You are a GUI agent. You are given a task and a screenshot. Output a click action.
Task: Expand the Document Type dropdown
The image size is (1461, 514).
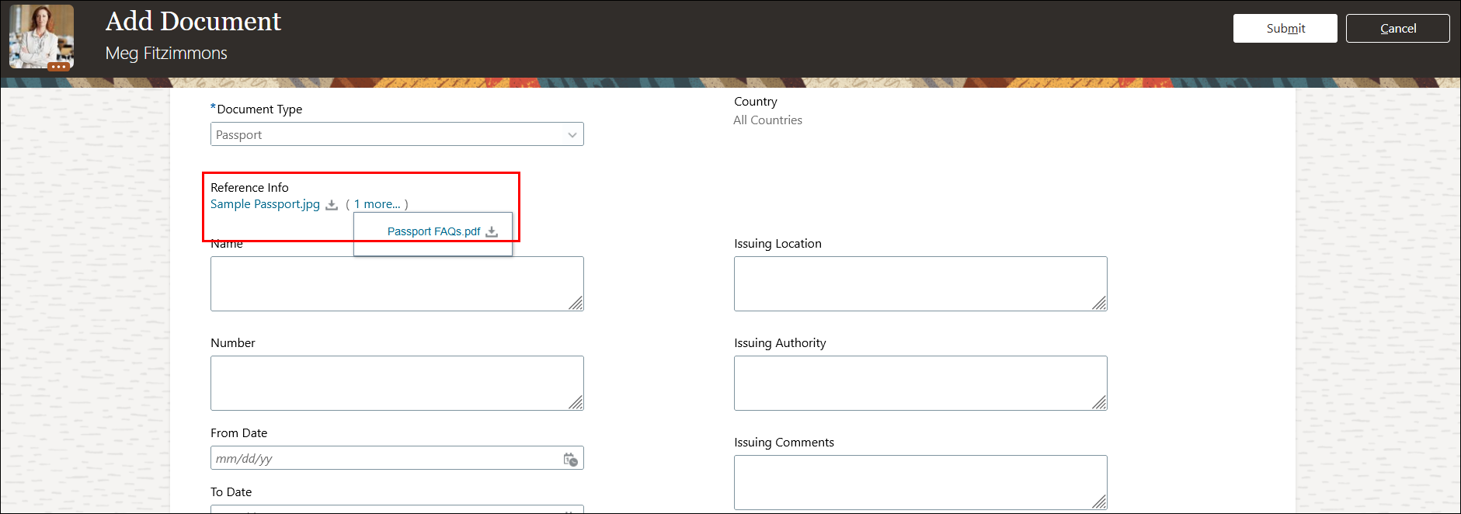point(572,135)
